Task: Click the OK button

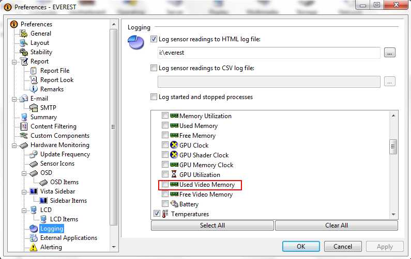Action: [301, 247]
